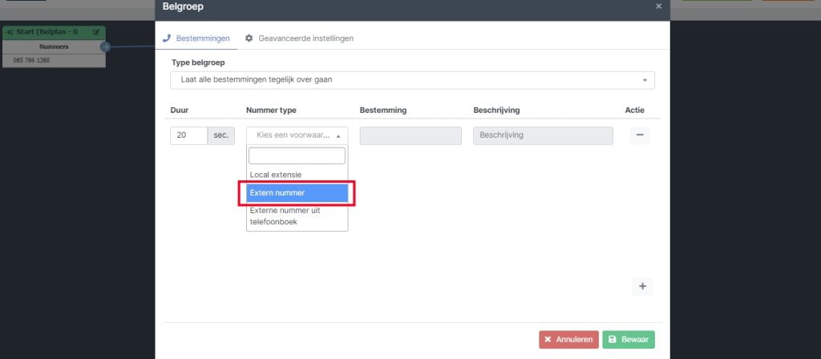Viewport: 821px width, 359px height.
Task: Open the Geavanceerde instellingen tab
Action: point(300,38)
